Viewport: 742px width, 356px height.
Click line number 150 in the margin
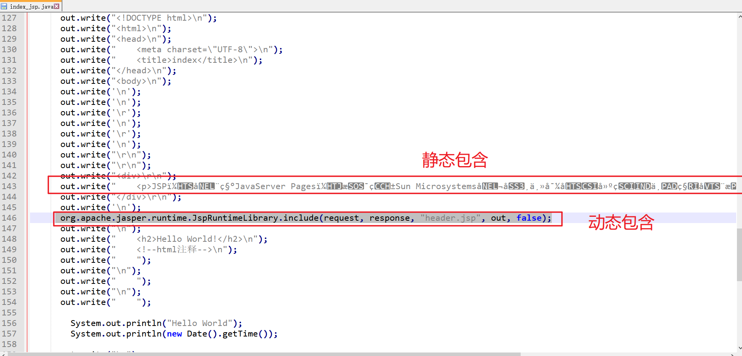9,260
